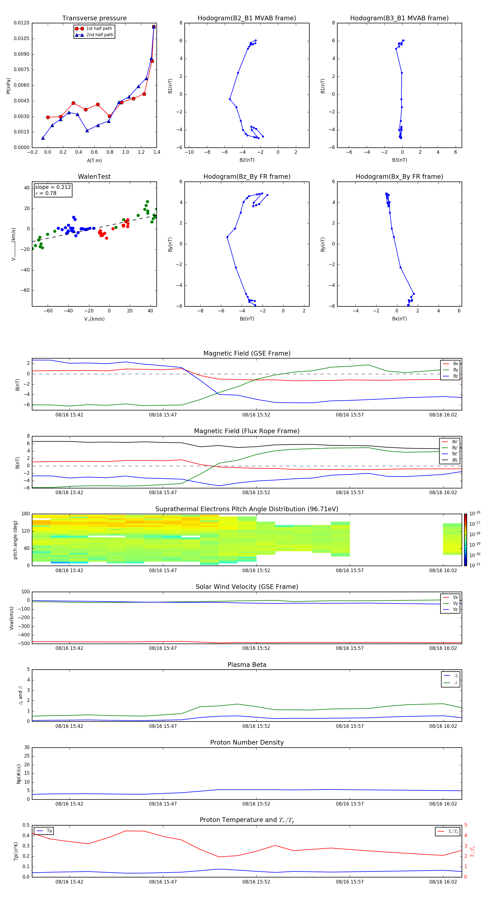Click the 'A(T·m)' x-axis label
Image resolution: width=494 pixels, height=906 pixels.
(94, 161)
